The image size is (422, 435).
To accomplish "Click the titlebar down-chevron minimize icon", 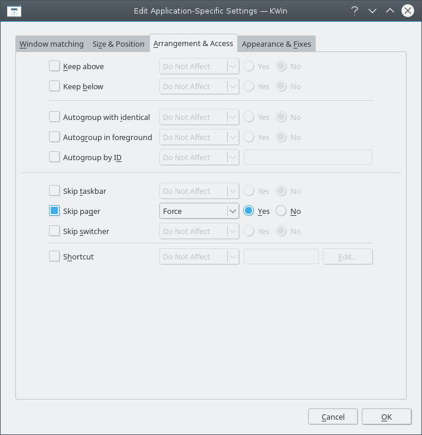I will [372, 10].
